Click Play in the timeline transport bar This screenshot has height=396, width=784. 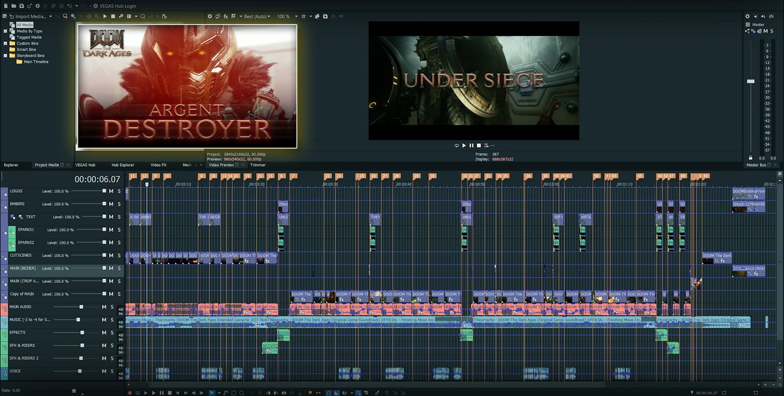click(154, 393)
